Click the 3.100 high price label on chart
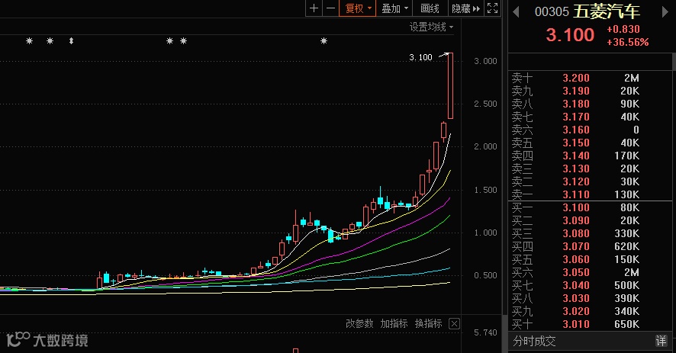 point(420,57)
